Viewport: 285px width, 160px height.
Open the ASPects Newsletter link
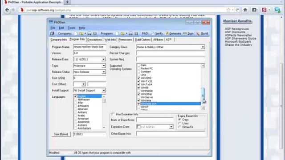[x=238, y=35]
